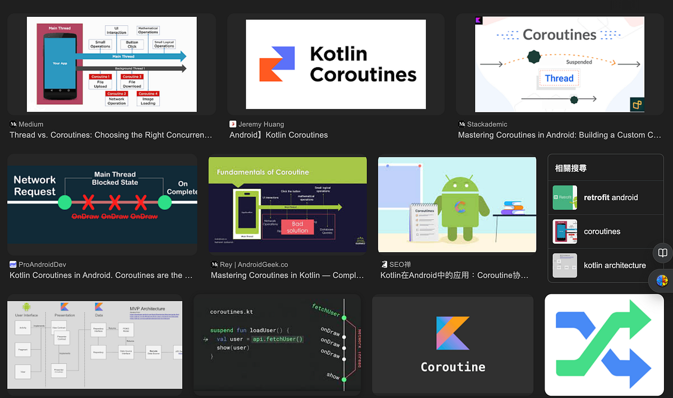Click the Retrofit thumbnail in 相關搜尋 panel

tap(565, 197)
